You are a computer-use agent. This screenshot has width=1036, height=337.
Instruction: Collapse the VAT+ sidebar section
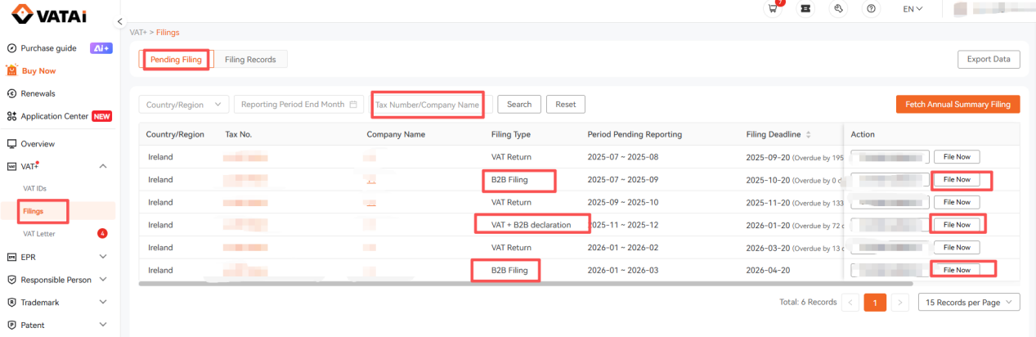[103, 166]
